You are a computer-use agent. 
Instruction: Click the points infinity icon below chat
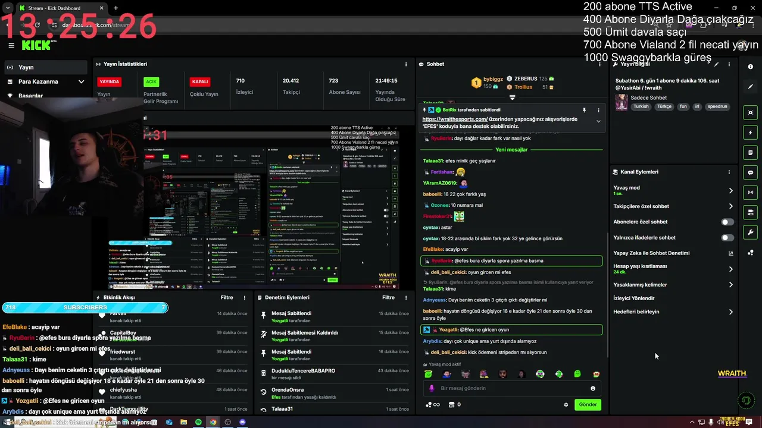click(x=433, y=405)
